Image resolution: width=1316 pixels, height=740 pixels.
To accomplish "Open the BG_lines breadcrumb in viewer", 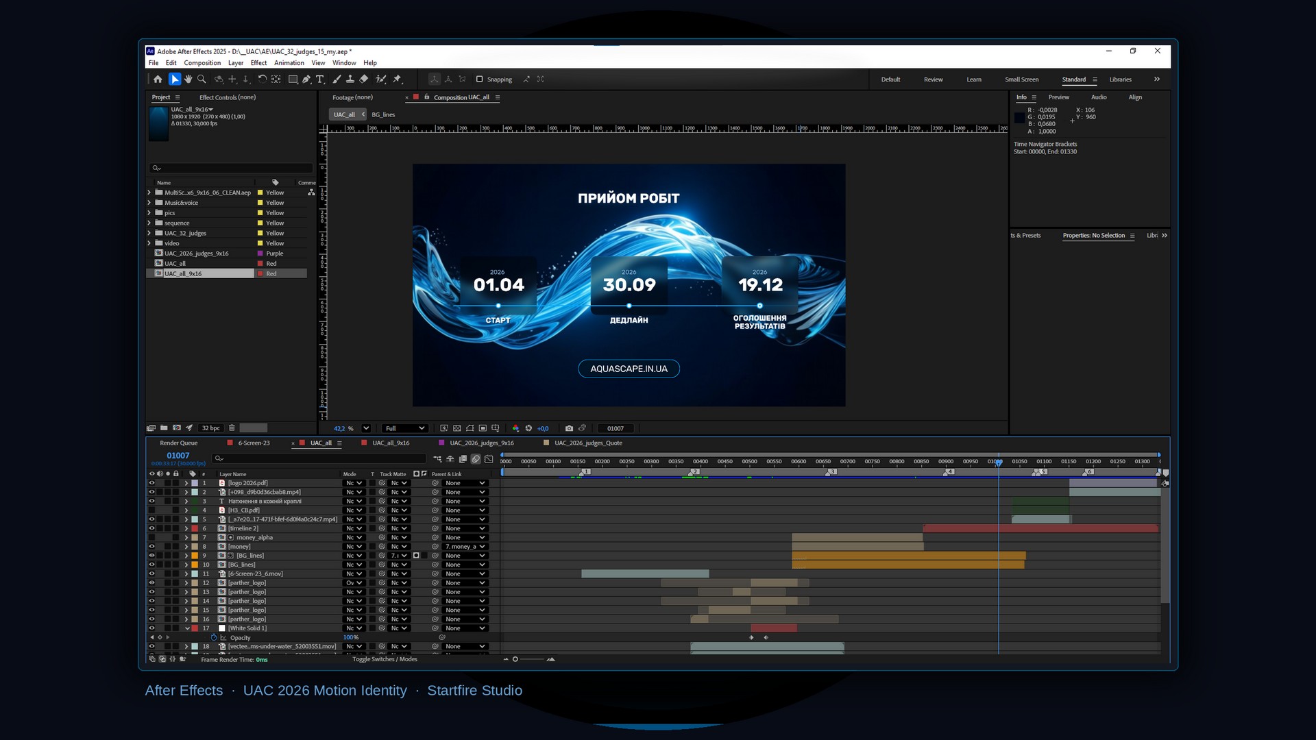I will [x=383, y=115].
